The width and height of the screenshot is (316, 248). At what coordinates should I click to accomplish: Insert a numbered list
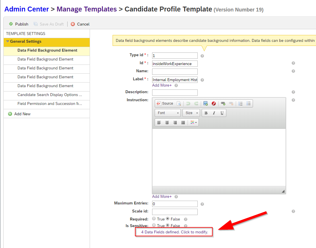click(241, 104)
